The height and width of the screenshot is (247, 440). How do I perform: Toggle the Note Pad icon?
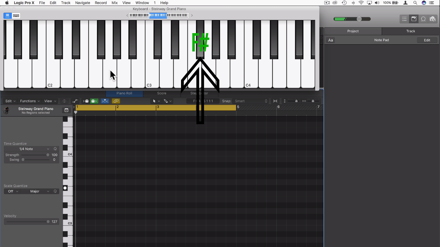[414, 19]
